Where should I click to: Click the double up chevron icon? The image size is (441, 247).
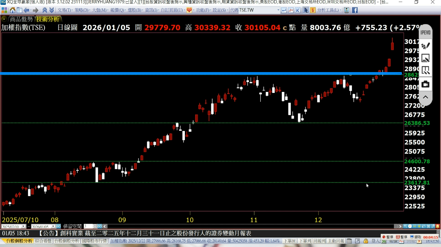(x=45, y=10)
